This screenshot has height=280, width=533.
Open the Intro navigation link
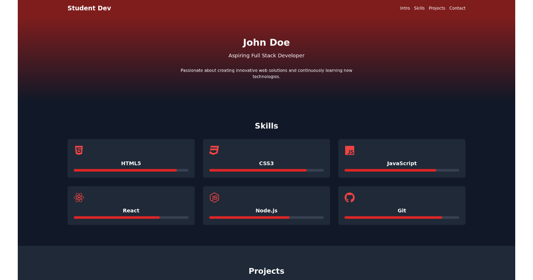coord(405,8)
